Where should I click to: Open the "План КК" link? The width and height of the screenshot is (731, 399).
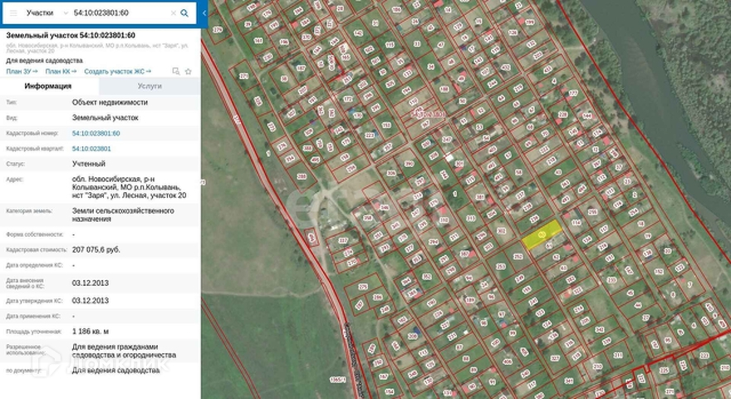(61, 71)
